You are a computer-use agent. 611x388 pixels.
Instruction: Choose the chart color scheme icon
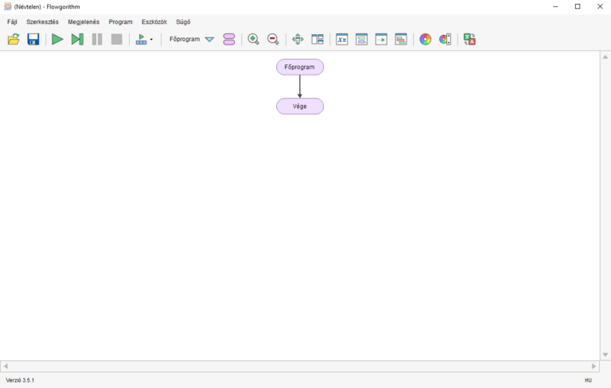click(x=426, y=39)
